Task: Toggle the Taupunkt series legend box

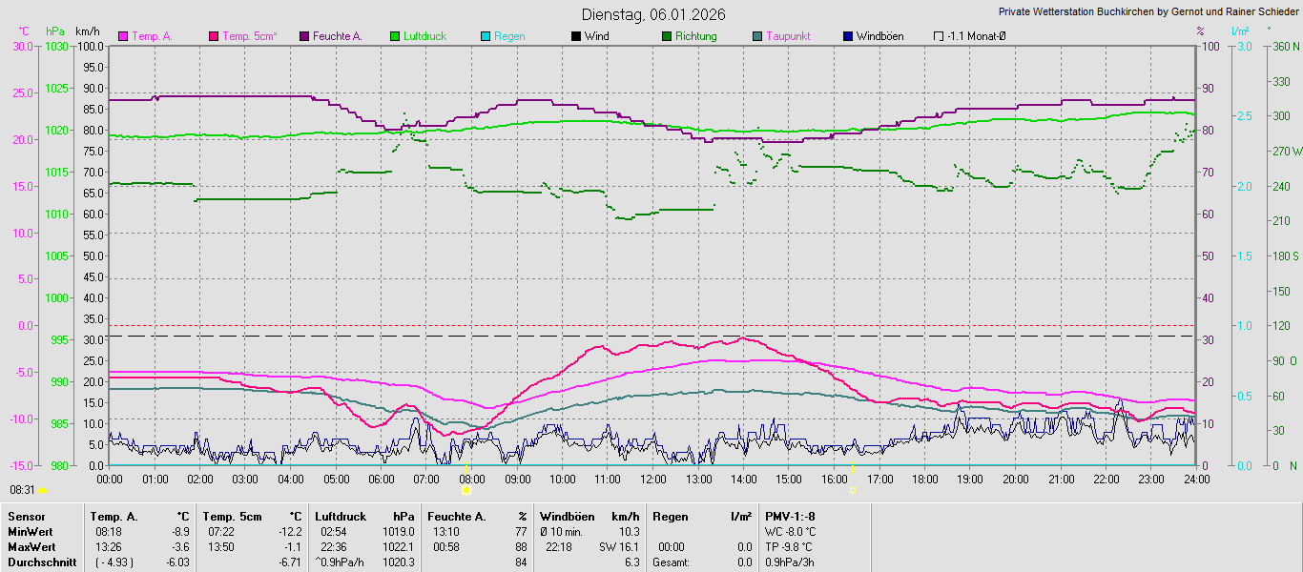Action: click(757, 36)
